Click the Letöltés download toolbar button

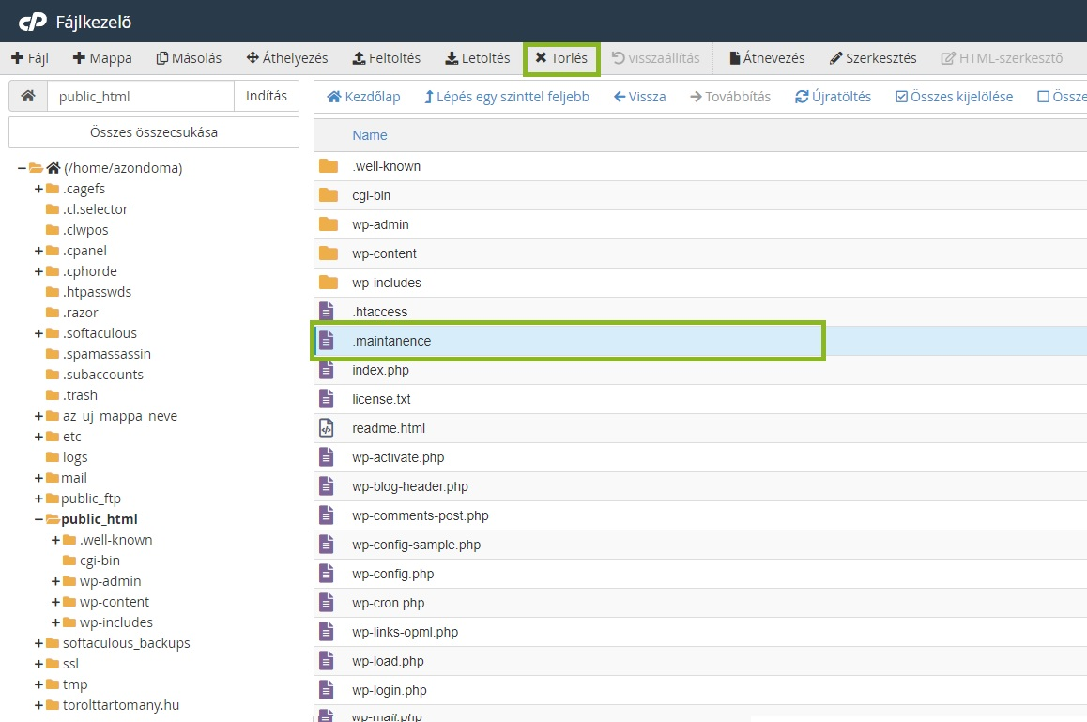[x=477, y=58]
